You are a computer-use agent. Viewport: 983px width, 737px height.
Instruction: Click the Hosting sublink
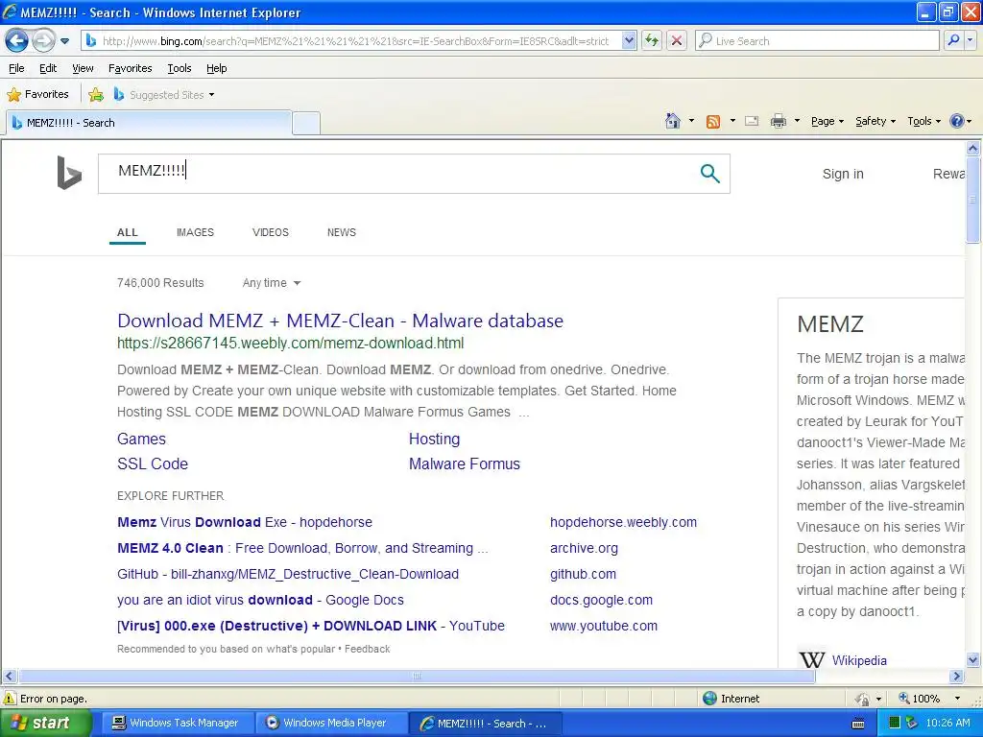[x=435, y=440]
